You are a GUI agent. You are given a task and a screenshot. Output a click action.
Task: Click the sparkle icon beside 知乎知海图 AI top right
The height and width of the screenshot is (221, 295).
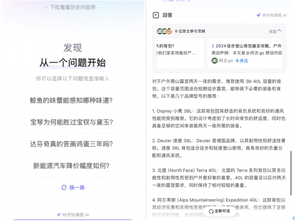pos(259,15)
